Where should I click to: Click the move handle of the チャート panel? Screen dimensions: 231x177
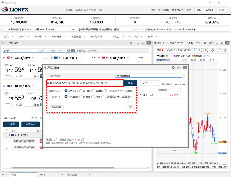click(155, 43)
